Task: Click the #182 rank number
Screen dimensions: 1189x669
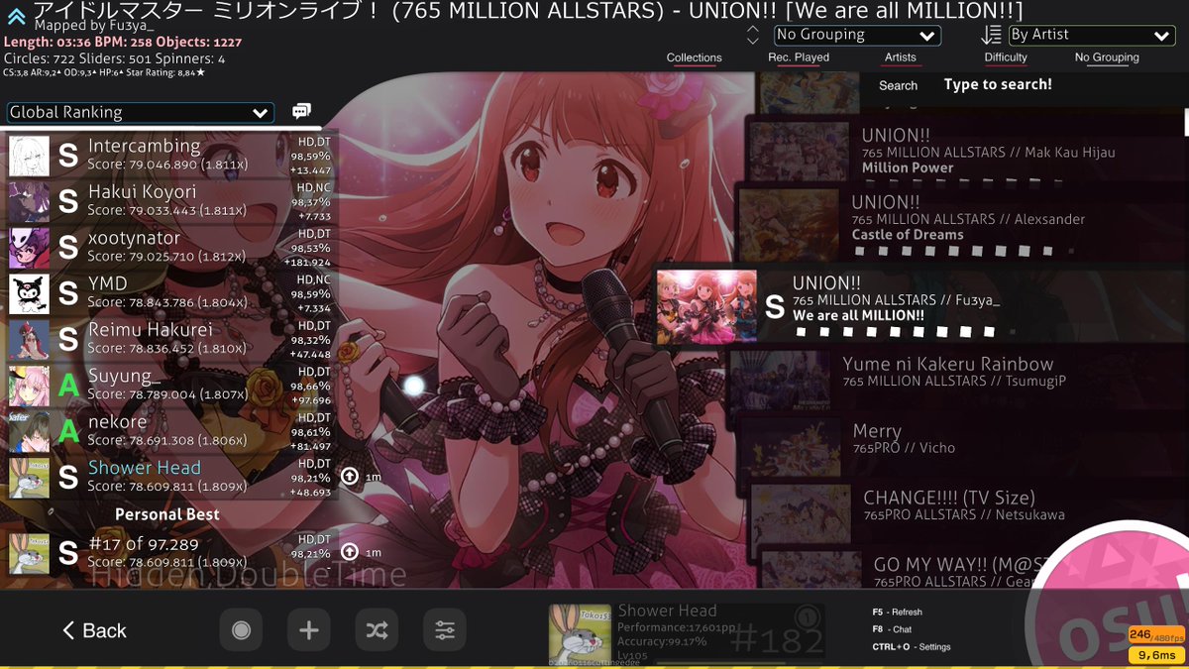Action: coord(779,641)
